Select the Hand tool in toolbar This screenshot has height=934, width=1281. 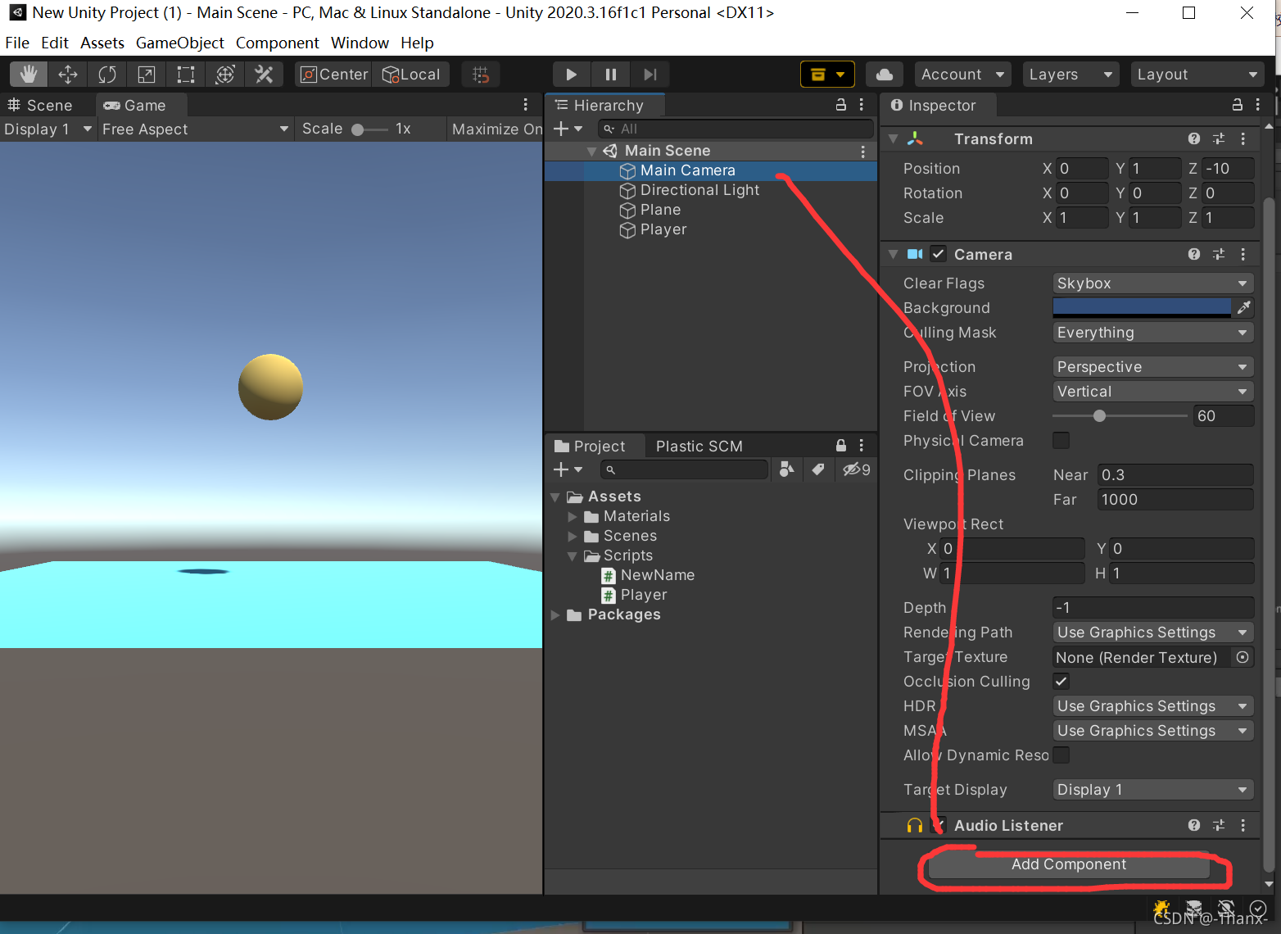[x=29, y=75]
